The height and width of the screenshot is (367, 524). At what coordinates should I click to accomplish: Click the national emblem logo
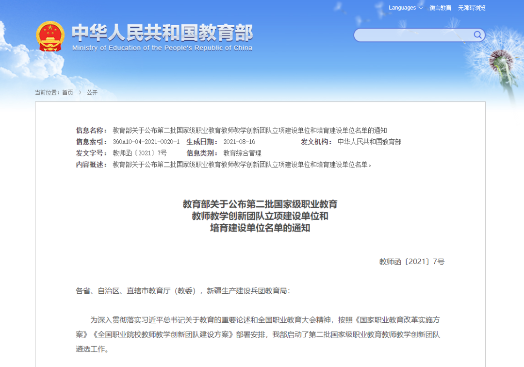click(50, 36)
